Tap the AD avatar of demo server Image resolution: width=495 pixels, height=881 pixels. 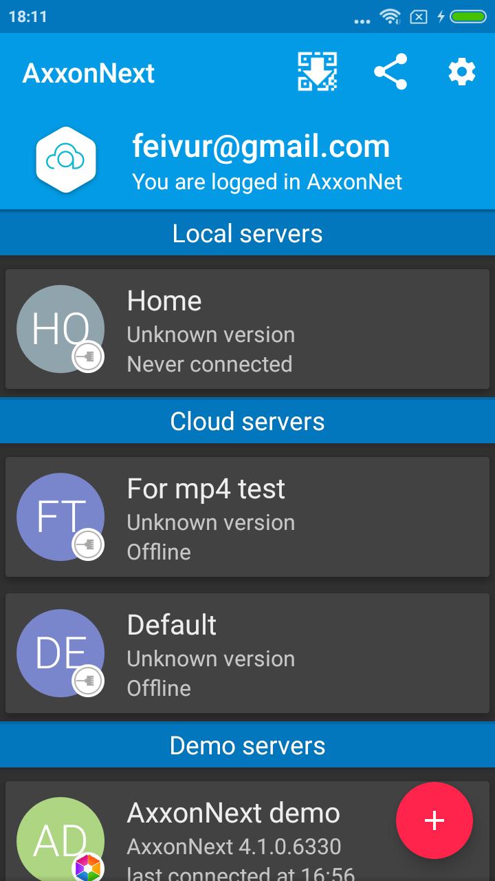(x=60, y=840)
